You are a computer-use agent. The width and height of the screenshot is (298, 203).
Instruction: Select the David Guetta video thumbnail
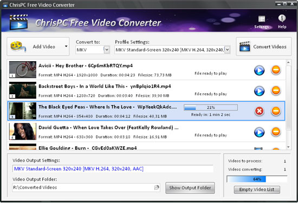[23, 132]
